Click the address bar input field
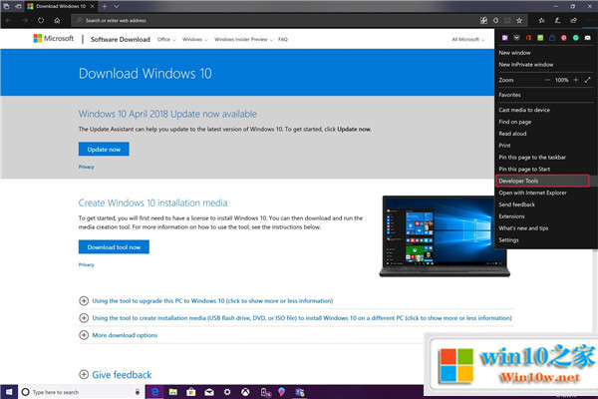The height and width of the screenshot is (399, 598). coord(275,20)
